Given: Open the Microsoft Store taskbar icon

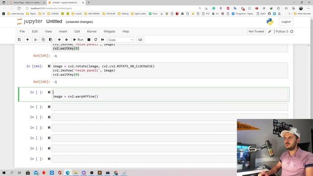Looking at the screenshot, I should click(28, 173).
